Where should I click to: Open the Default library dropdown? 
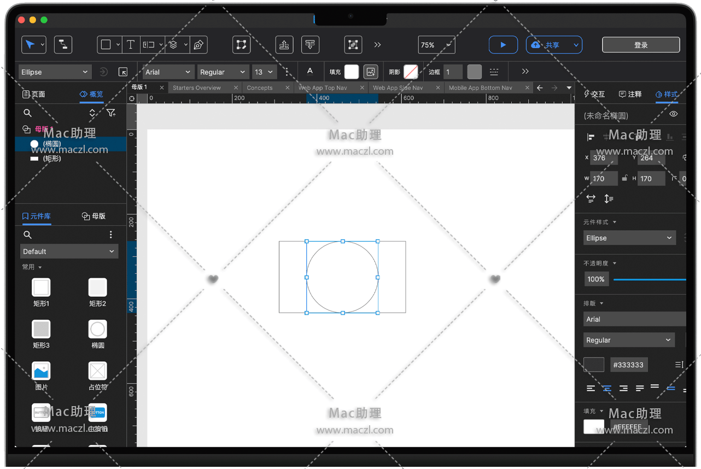tap(69, 251)
